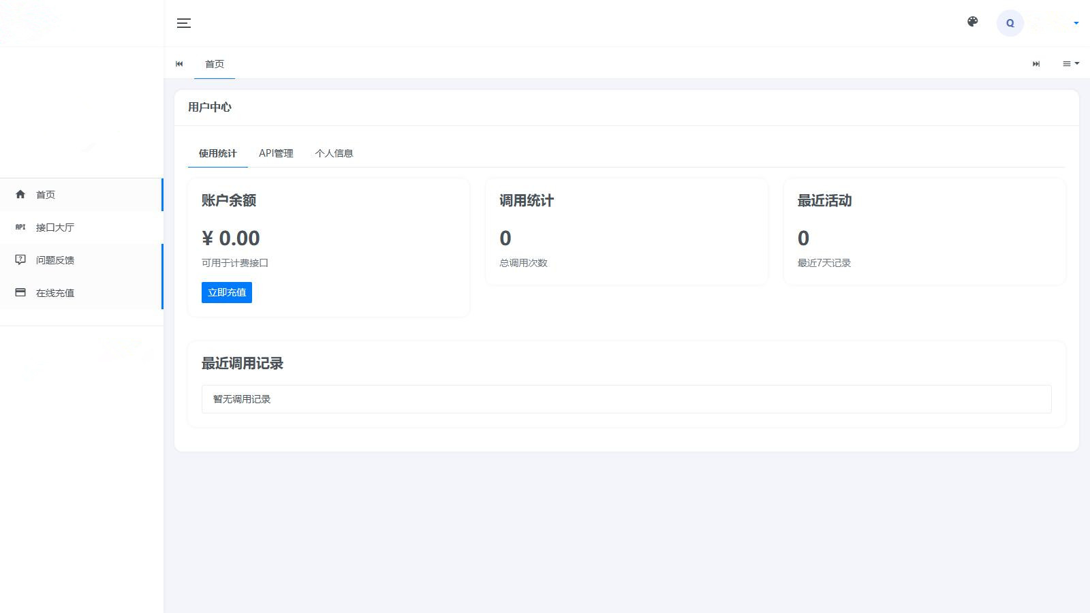Click the user avatar Q icon
Image resolution: width=1090 pixels, height=613 pixels.
[x=1010, y=23]
